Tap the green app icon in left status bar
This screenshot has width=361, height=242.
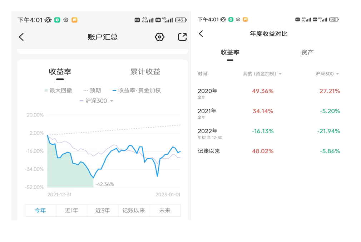(57, 20)
